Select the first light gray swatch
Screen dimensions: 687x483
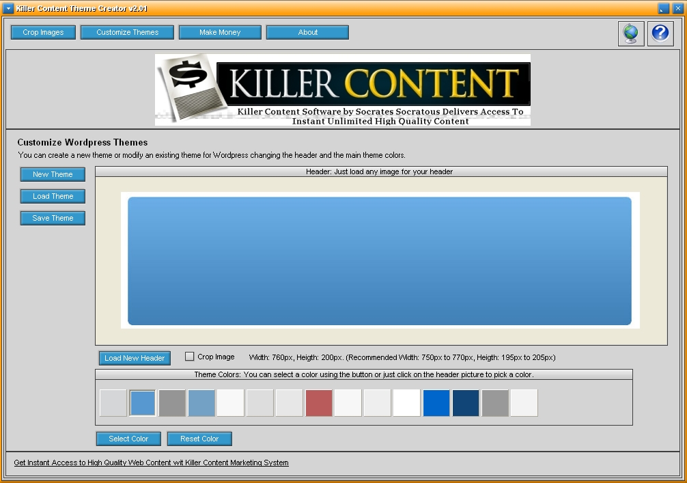113,403
